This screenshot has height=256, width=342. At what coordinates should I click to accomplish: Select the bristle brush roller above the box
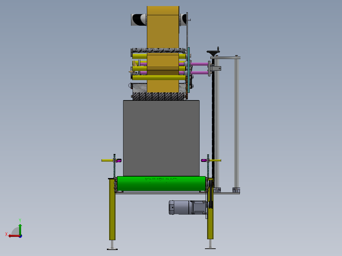(159, 96)
